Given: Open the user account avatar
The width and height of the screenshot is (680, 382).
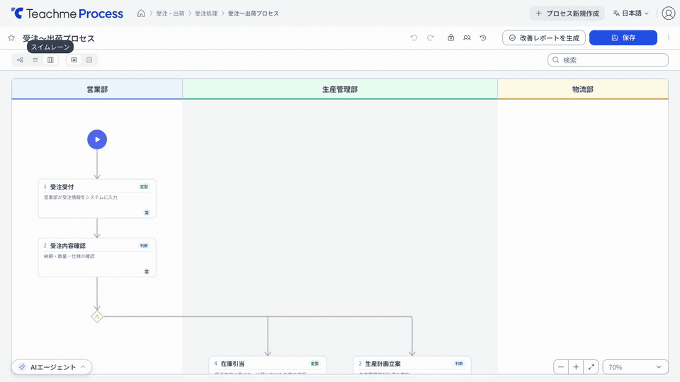Looking at the screenshot, I should [x=668, y=13].
